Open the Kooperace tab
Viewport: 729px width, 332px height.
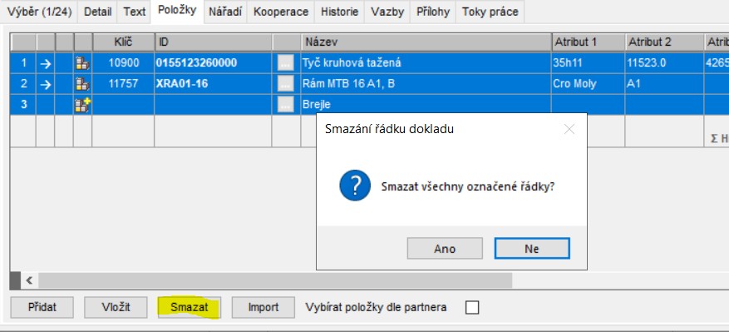click(x=281, y=12)
